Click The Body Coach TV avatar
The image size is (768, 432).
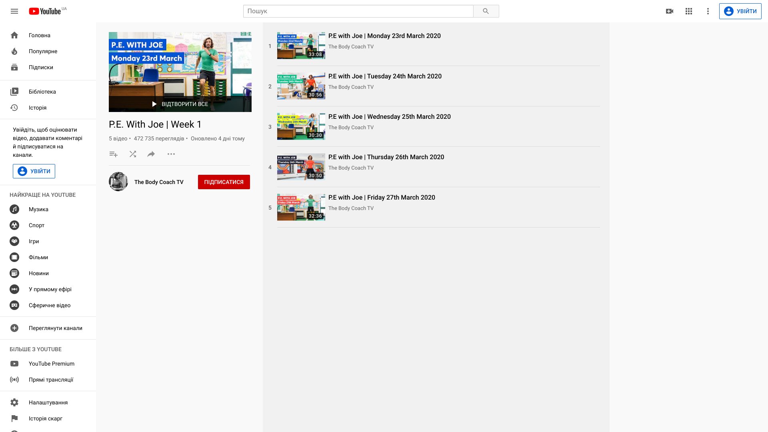click(x=118, y=182)
